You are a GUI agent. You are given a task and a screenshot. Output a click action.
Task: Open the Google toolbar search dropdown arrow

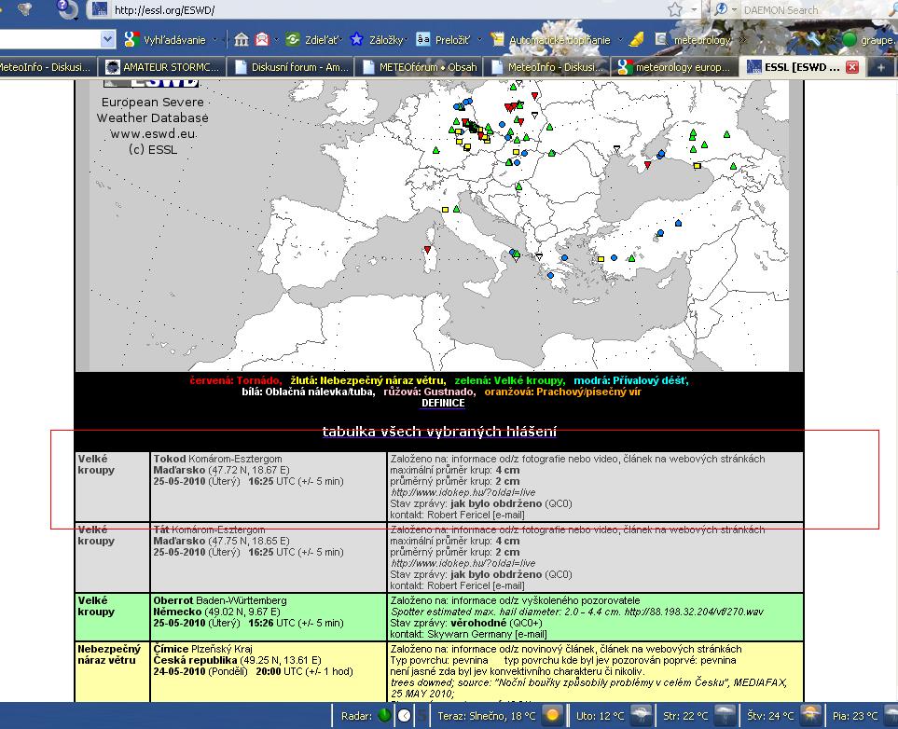coord(107,39)
